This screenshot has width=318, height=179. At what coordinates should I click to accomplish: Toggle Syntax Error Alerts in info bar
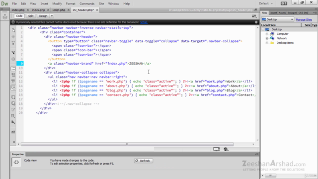tap(13, 88)
